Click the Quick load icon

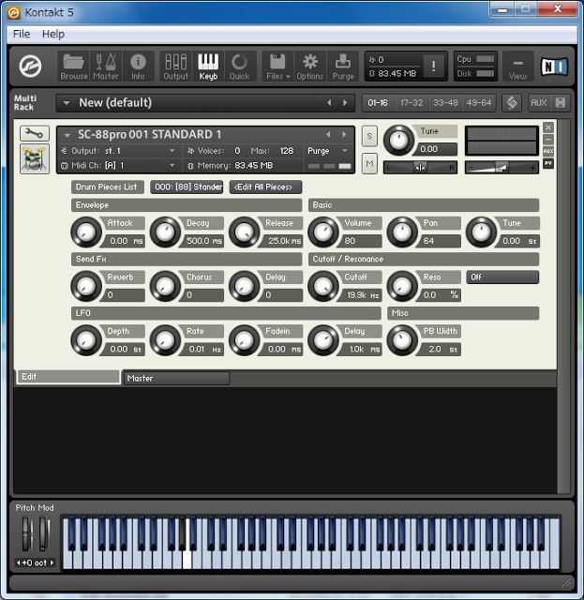tap(239, 66)
